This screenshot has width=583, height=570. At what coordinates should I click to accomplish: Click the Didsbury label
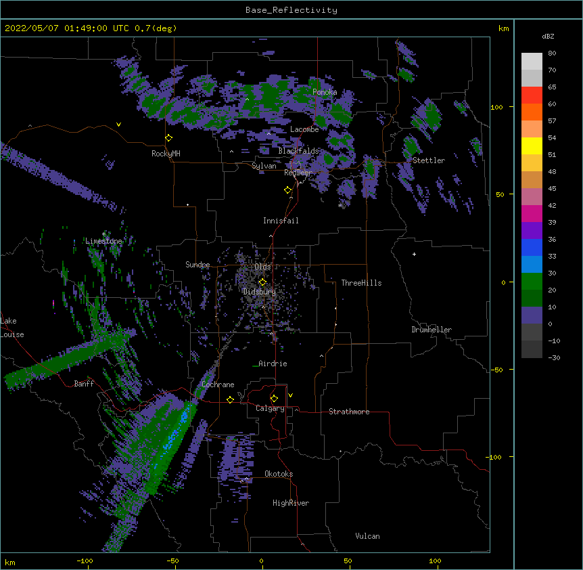[x=260, y=292]
